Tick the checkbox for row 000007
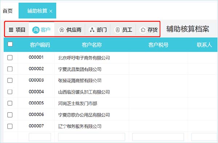Image resolution: width=218 pixels, height=143 pixels. pos(10,126)
